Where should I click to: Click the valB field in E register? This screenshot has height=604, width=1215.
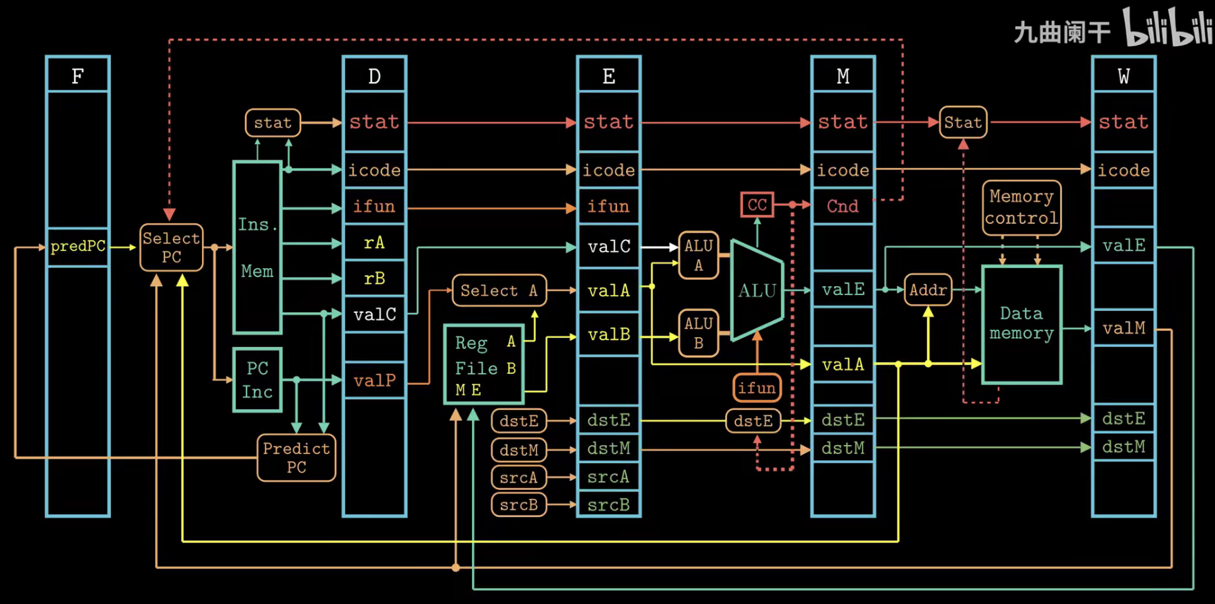pyautogui.click(x=609, y=334)
